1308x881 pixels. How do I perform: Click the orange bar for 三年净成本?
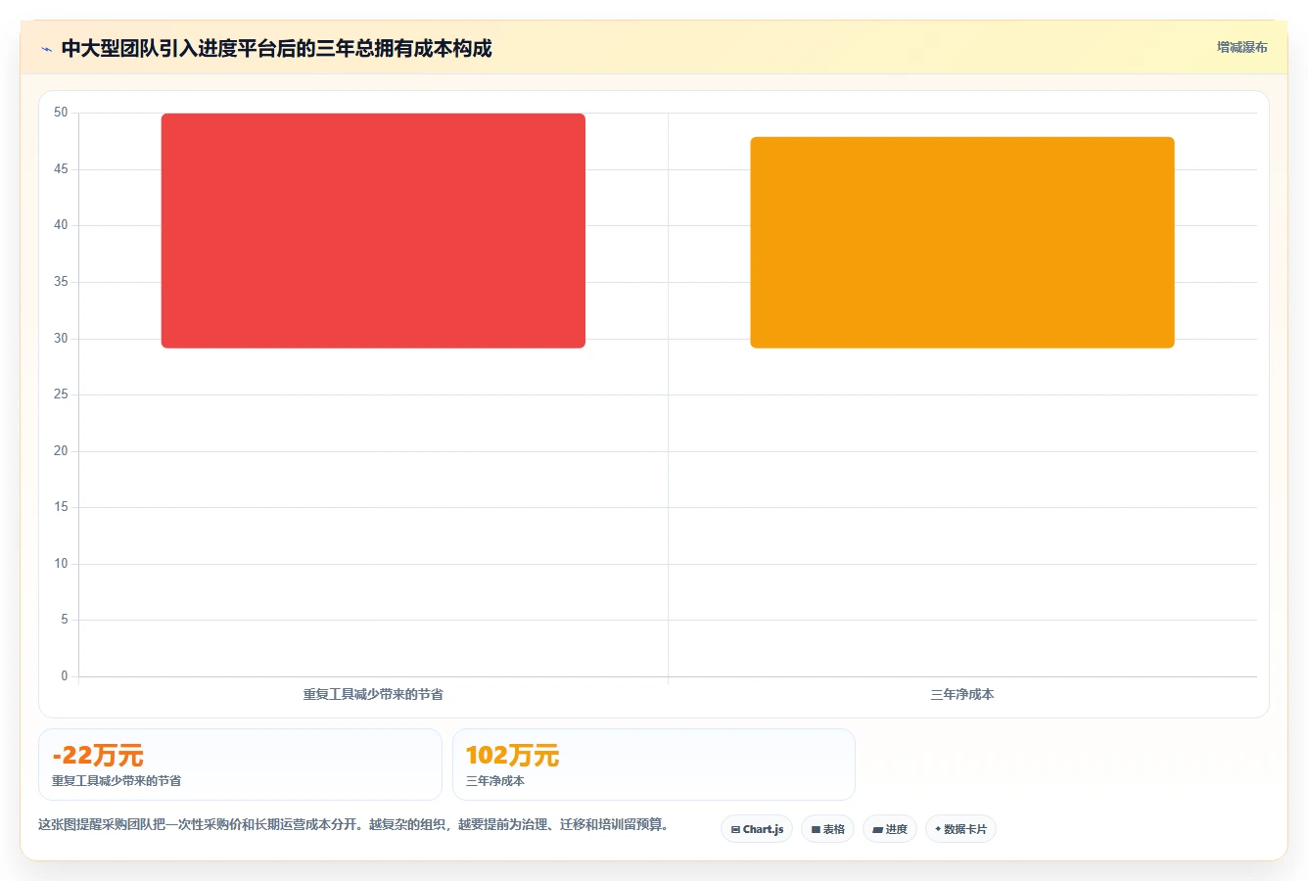(x=962, y=243)
